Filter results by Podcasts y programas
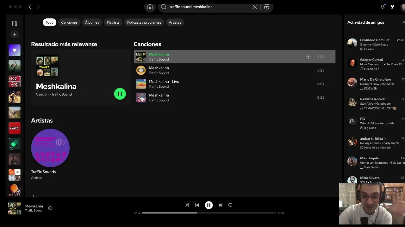 [144, 22]
